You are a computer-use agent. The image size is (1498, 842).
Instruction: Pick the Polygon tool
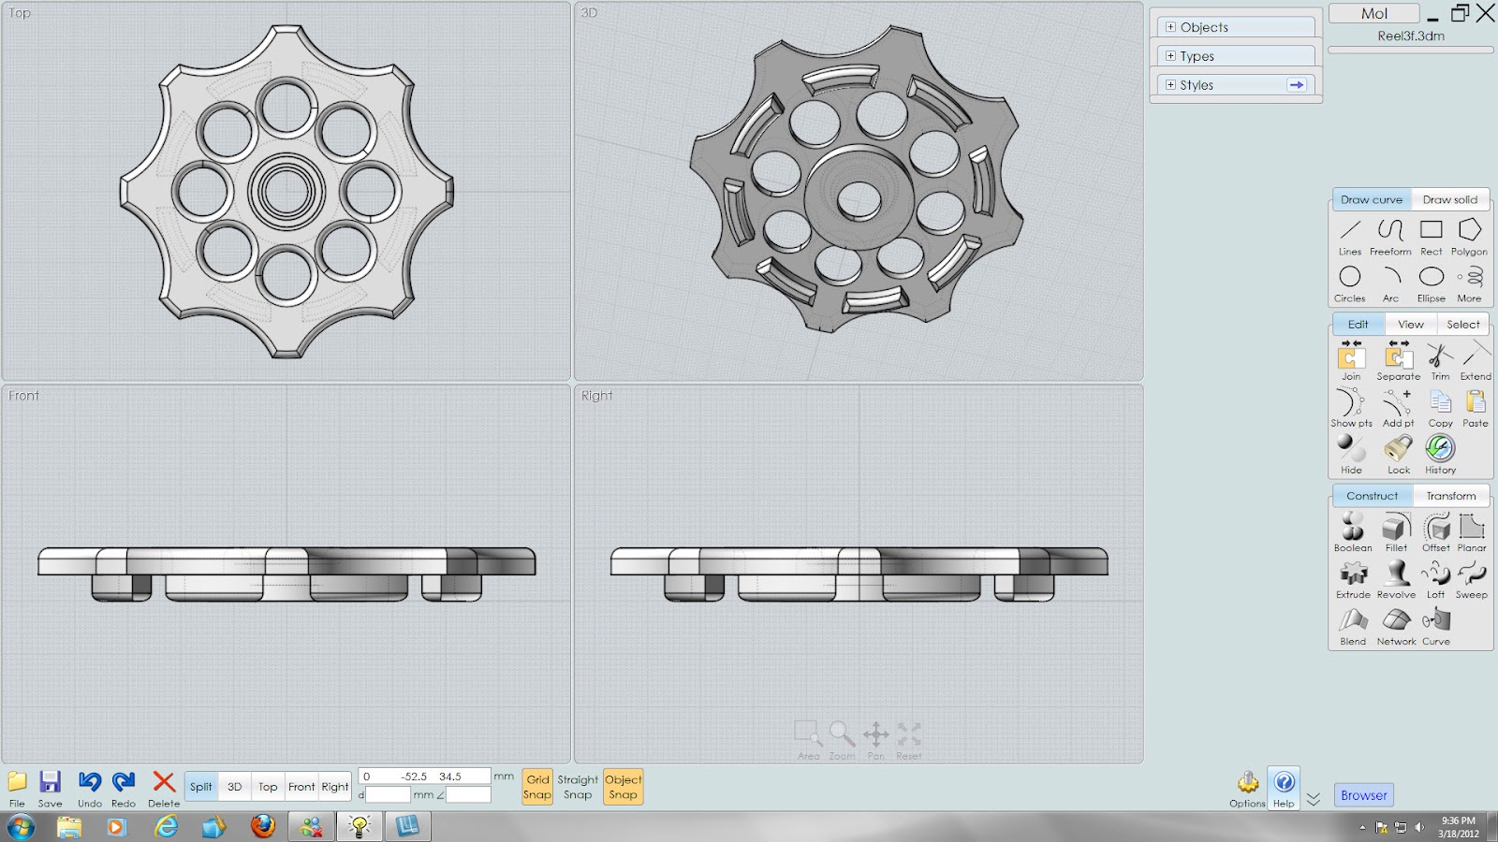pos(1469,237)
